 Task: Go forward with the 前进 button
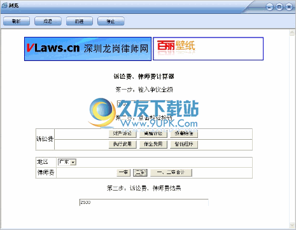point(80,21)
